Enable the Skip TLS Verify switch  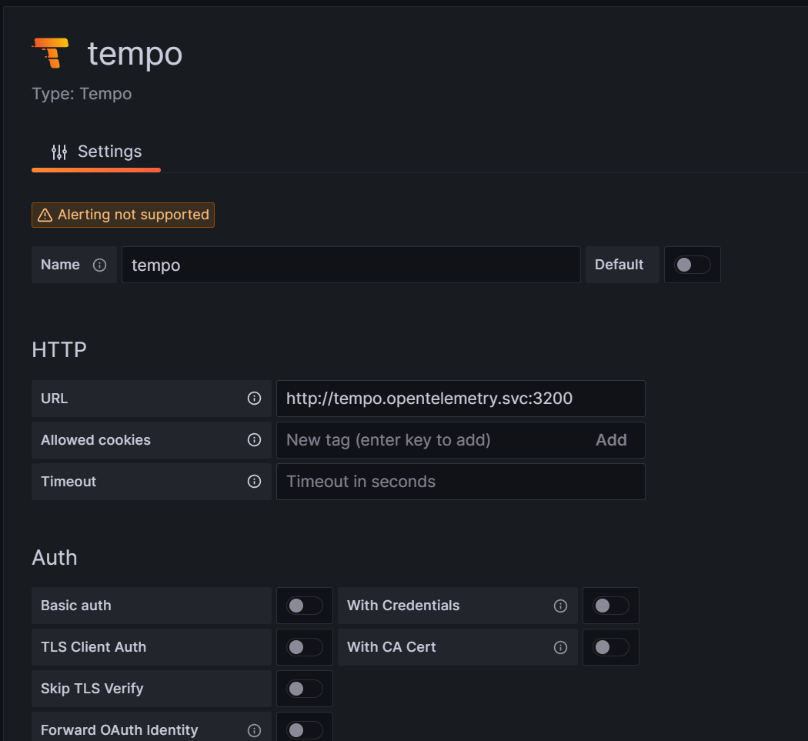305,689
